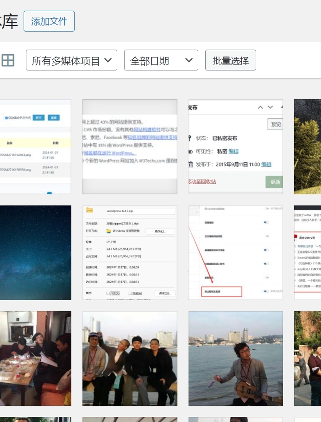Expand the 全部日期 date filter dropdown
The height and width of the screenshot is (422, 321).
point(161,60)
